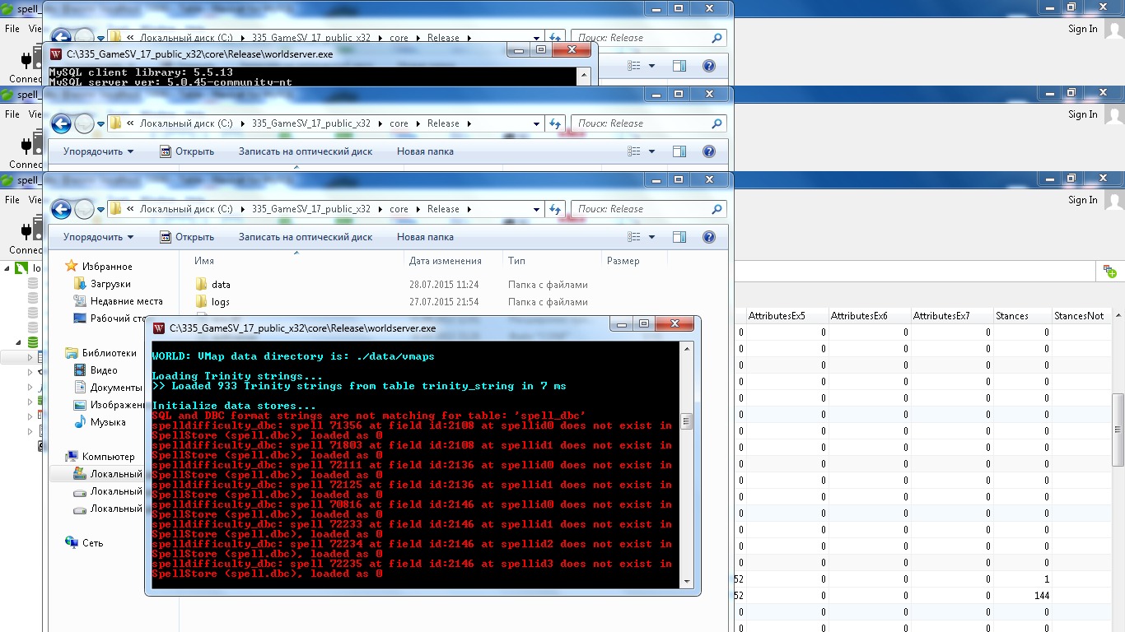Open the Документы library
This screenshot has height=632, width=1125.
(x=116, y=388)
